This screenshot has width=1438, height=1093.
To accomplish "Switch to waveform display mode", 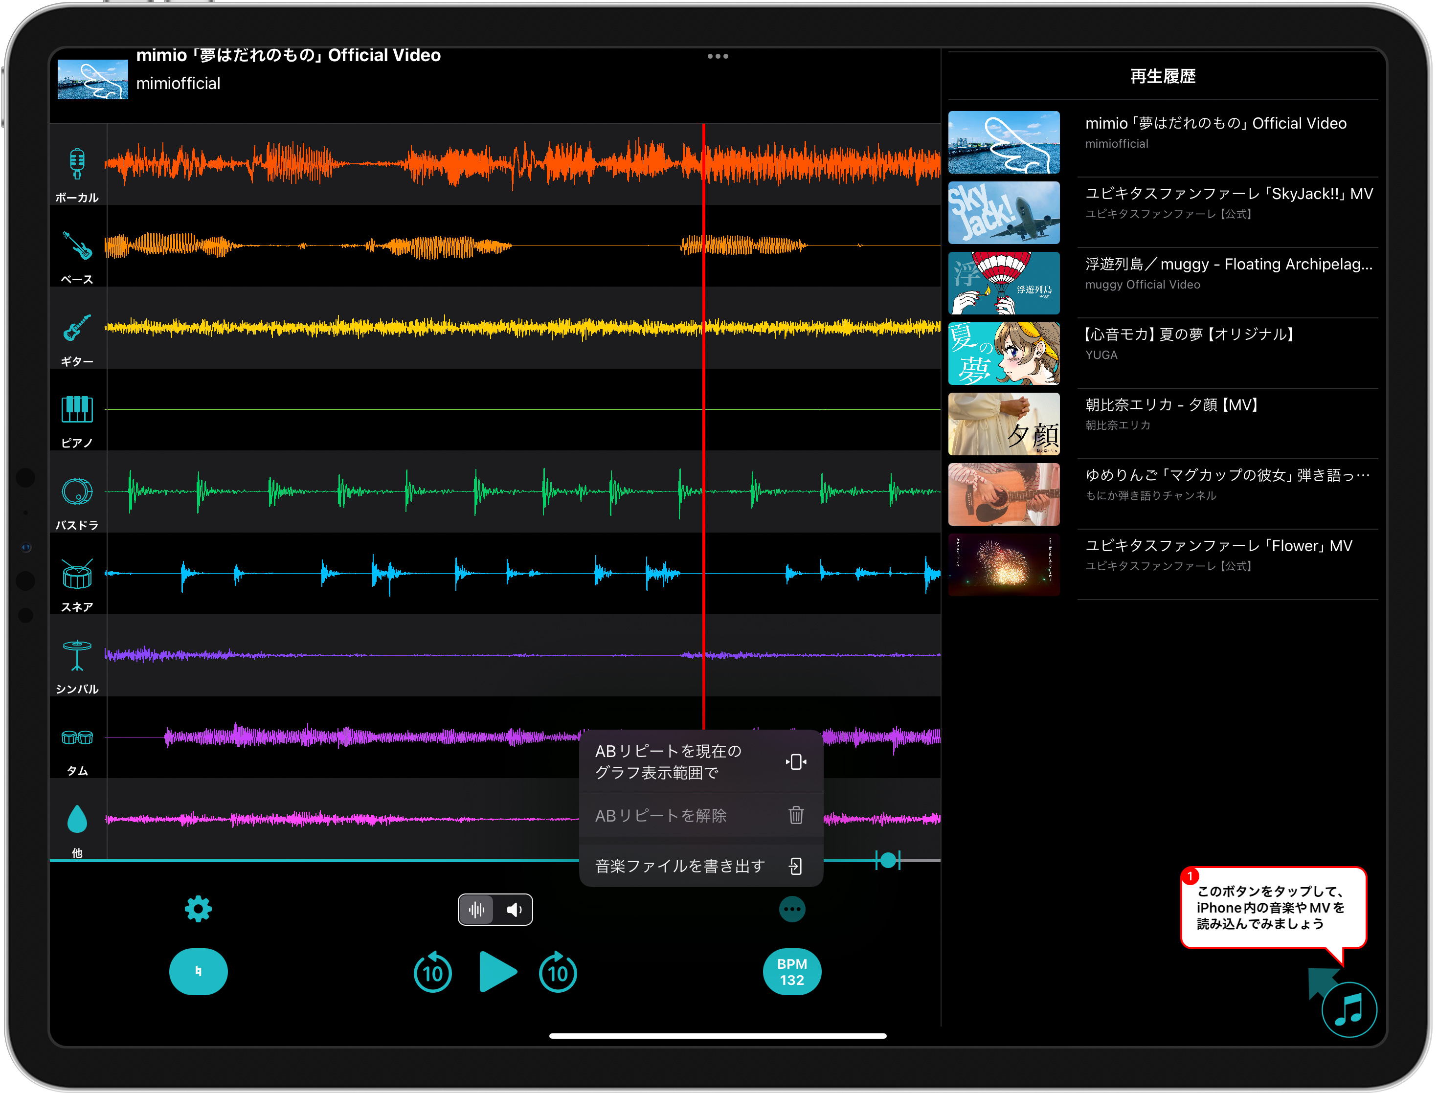I will point(476,910).
